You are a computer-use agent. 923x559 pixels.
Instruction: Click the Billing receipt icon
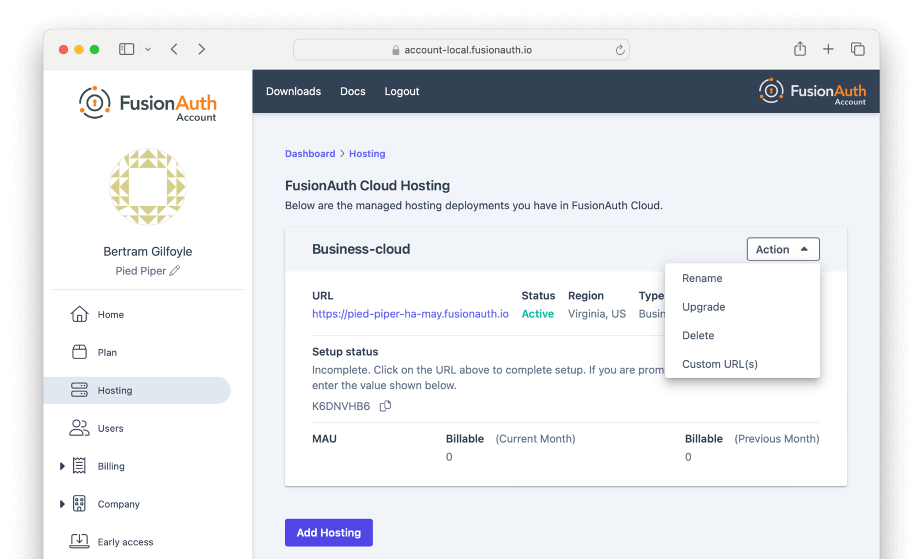(x=79, y=466)
